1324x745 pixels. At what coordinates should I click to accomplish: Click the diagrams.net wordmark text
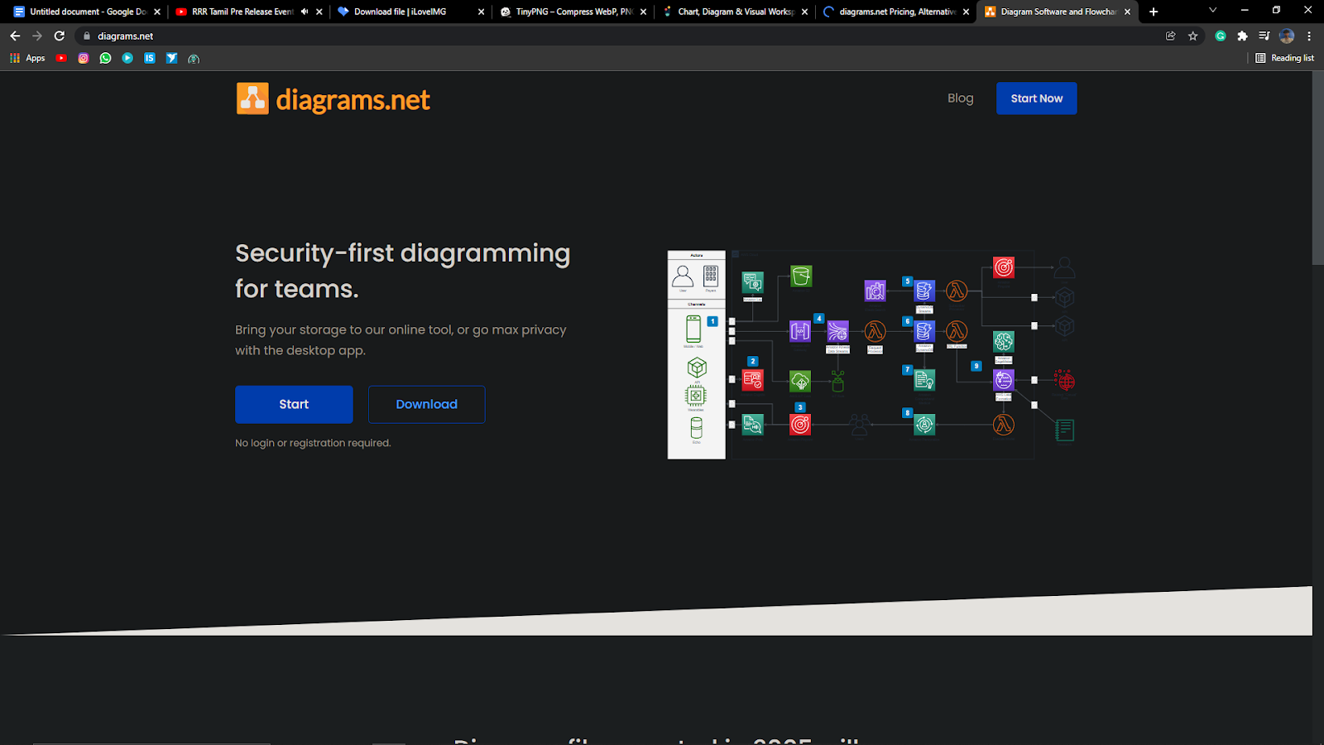coord(353,99)
